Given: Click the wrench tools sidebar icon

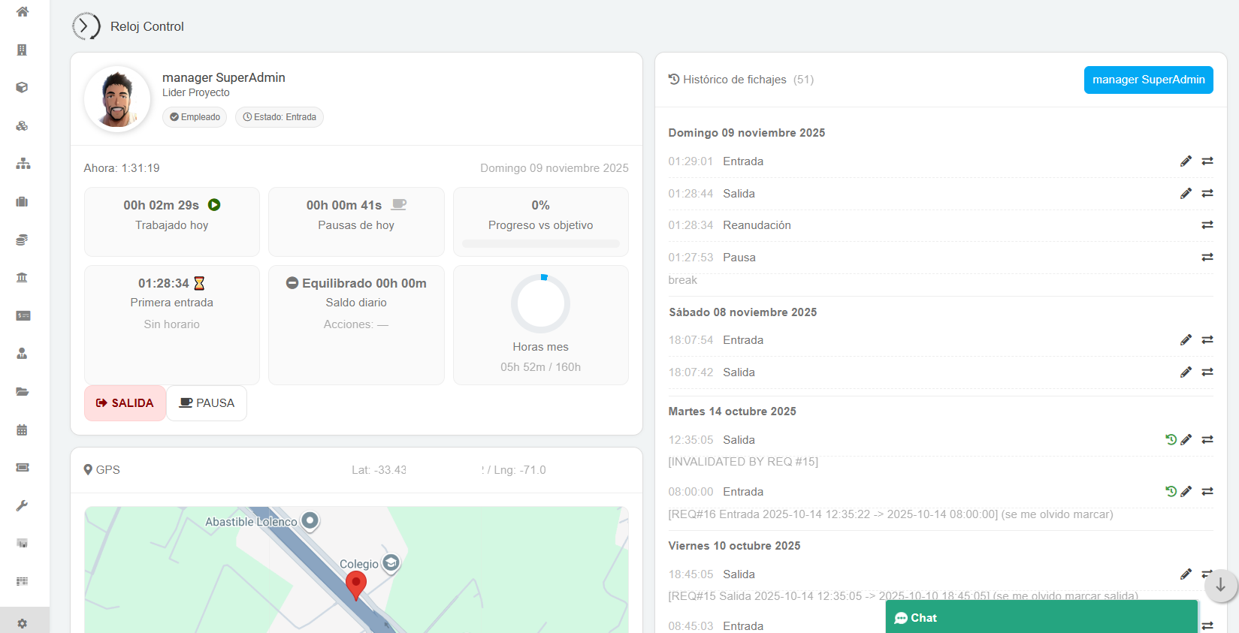Looking at the screenshot, I should [x=23, y=505].
